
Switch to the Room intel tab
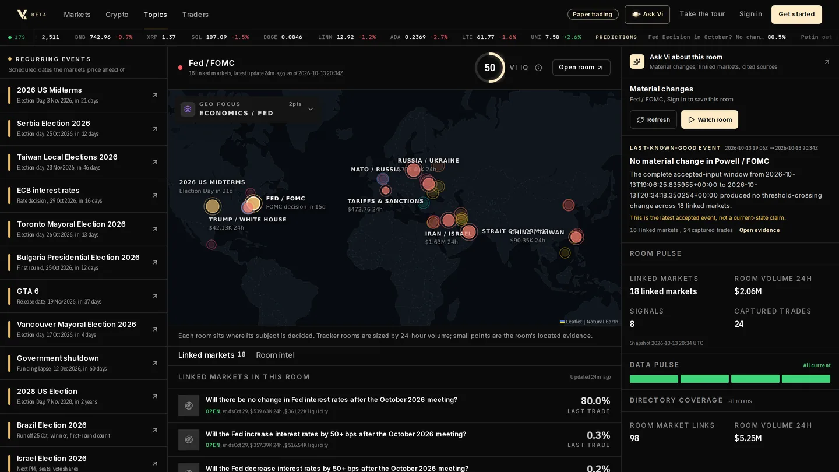(x=275, y=355)
